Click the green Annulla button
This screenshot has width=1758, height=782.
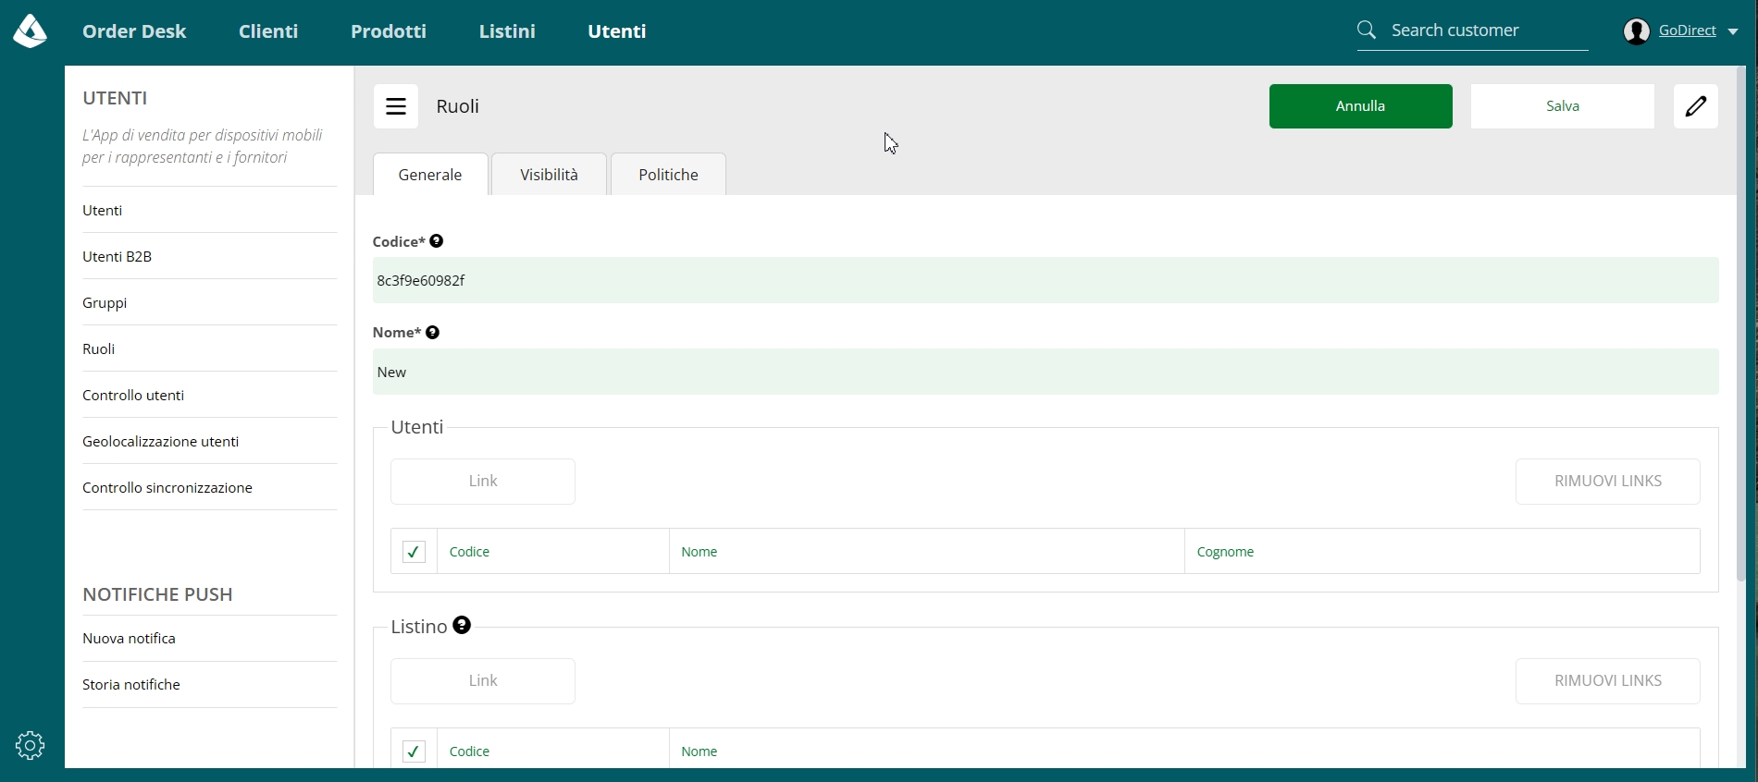coord(1360,106)
